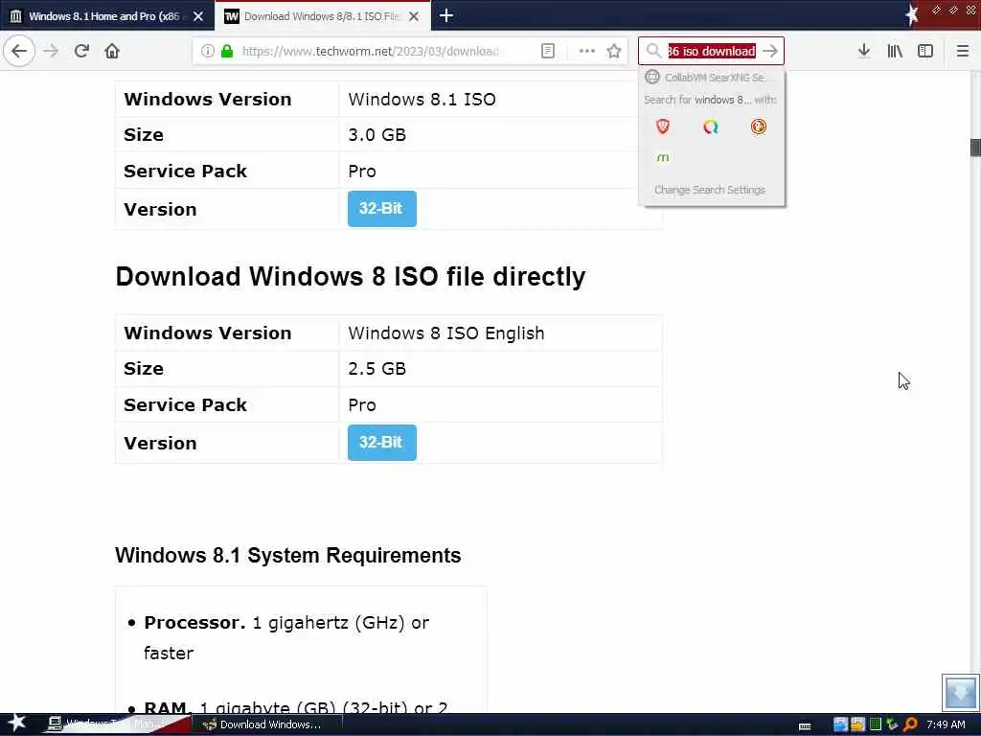This screenshot has width=981, height=736.
Task: Click the 32-Bit button for Windows 8 ISO English
Action: pos(381,443)
